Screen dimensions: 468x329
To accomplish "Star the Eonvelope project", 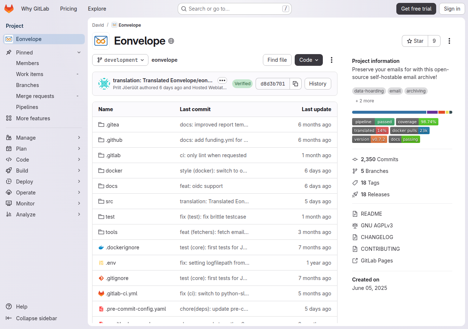I will (415, 41).
